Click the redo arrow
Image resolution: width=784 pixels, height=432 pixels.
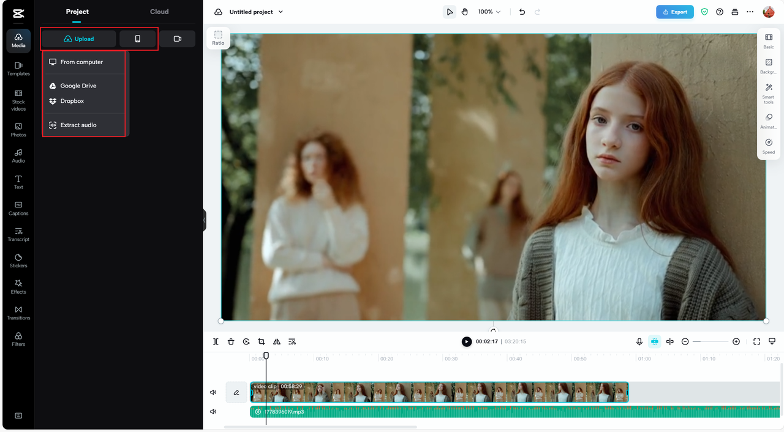click(x=538, y=12)
